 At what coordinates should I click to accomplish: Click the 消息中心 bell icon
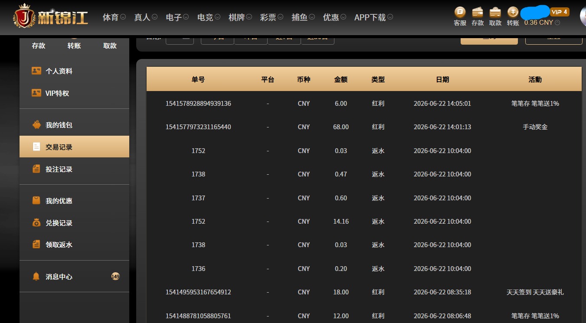[x=36, y=277]
